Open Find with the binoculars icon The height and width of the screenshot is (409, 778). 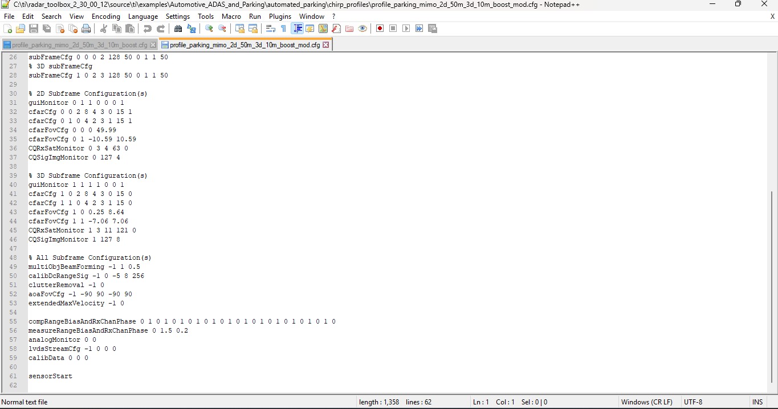coord(178,28)
